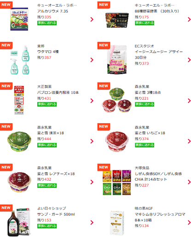
Task: Click the サンブ・ガード bottle thumbnail
Action: pyautogui.click(x=18, y=222)
